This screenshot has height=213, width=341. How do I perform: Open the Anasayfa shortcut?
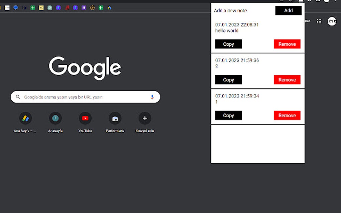55,118
